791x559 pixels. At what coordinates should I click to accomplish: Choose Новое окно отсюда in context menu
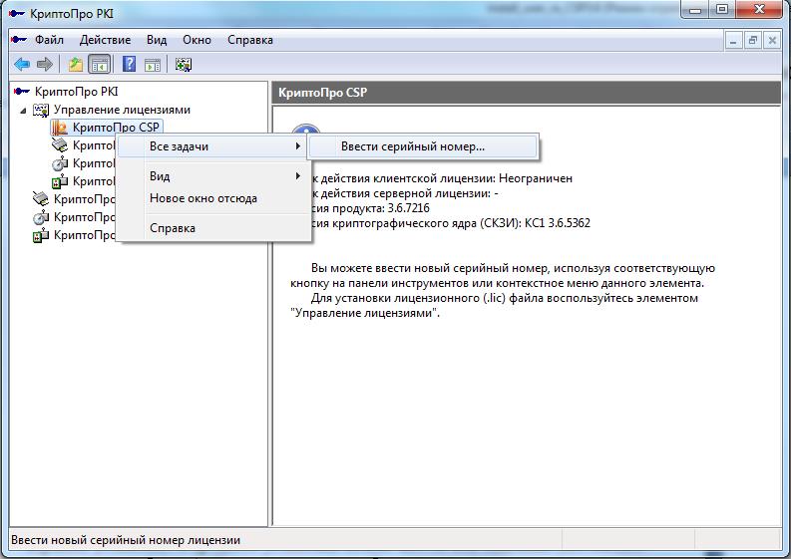tap(211, 198)
